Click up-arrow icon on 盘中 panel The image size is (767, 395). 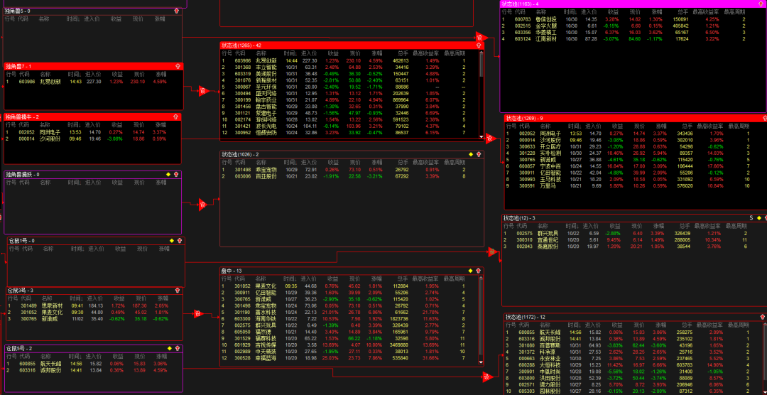479,271
